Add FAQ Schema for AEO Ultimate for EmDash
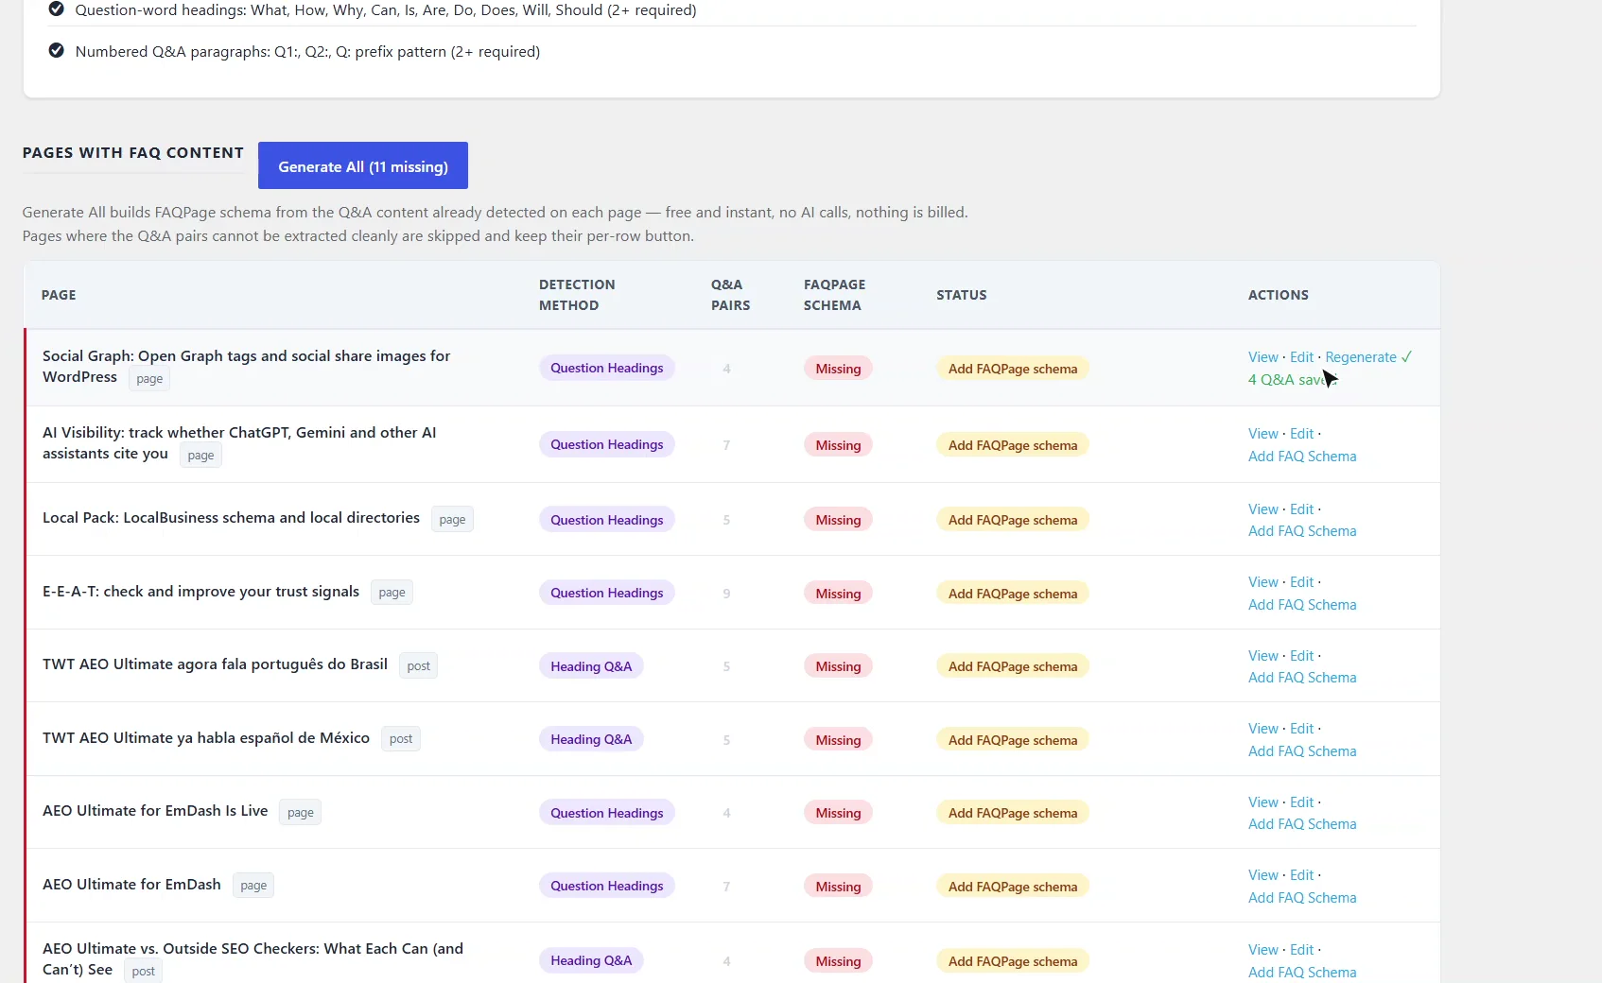 pyautogui.click(x=1302, y=897)
